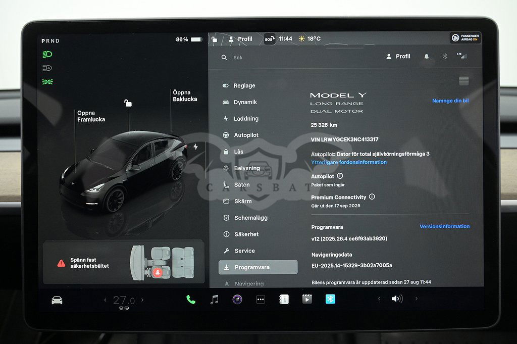Open Ytterligare fordonsinformation link
Viewport: 517px width, 344px height.
click(x=349, y=162)
